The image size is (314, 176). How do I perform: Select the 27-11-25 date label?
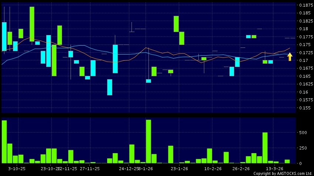[90, 168]
